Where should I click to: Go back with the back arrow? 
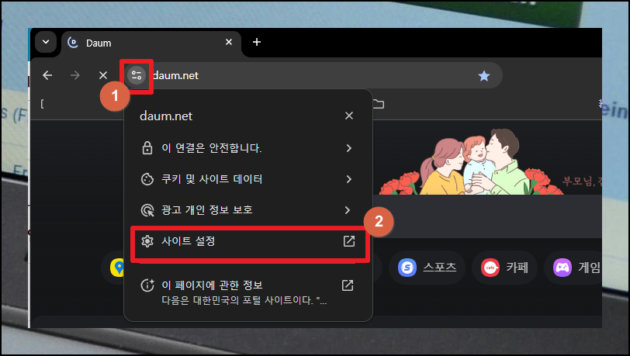(x=47, y=75)
